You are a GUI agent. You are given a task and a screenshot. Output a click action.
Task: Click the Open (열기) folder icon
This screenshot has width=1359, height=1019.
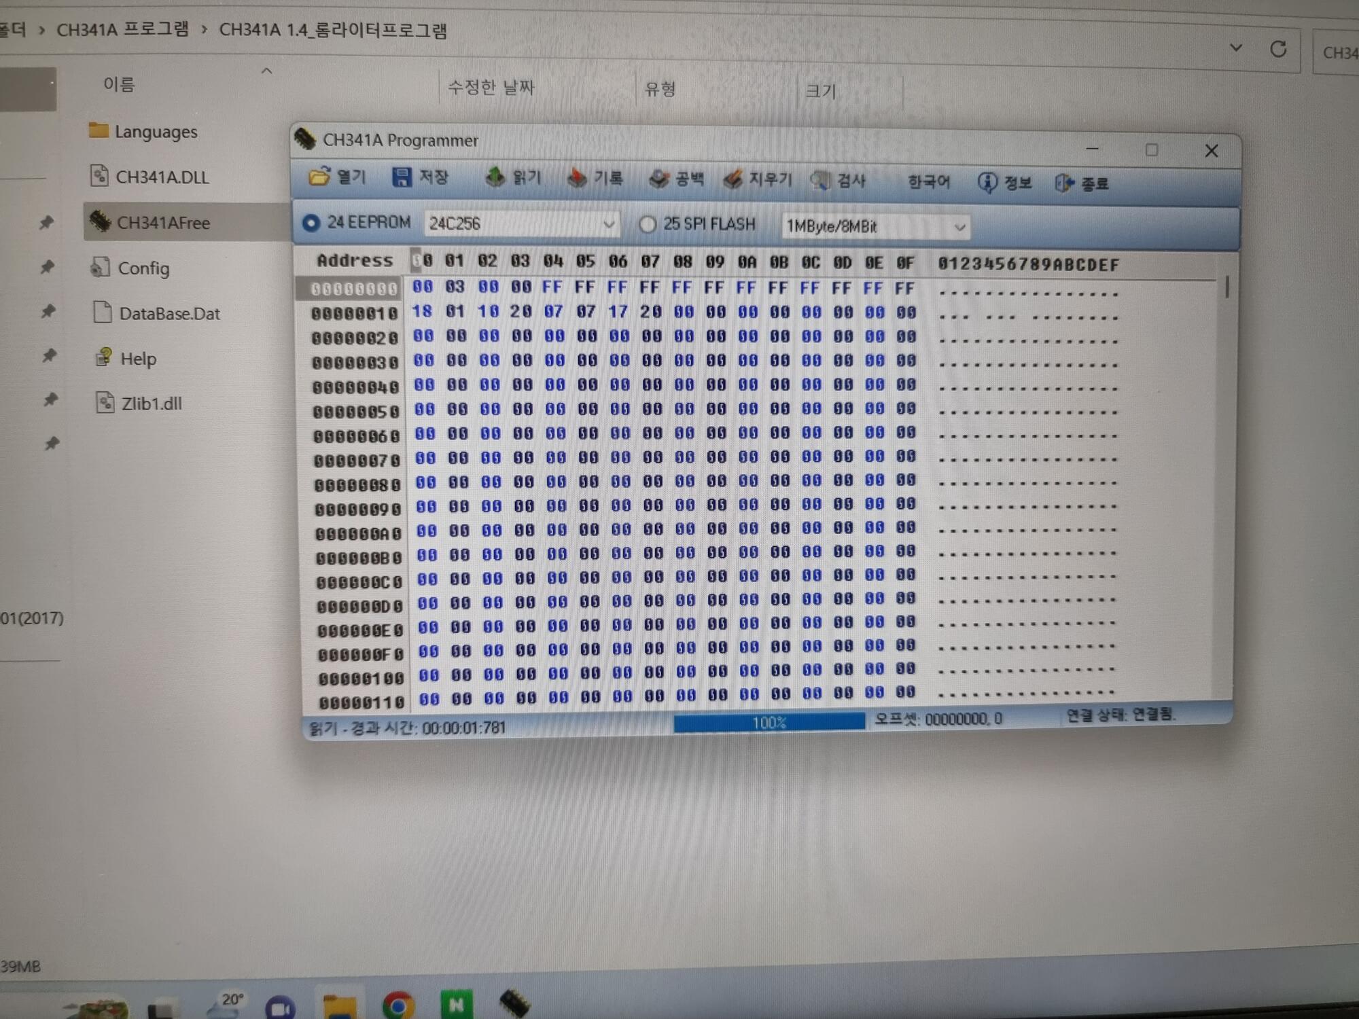pyautogui.click(x=319, y=177)
